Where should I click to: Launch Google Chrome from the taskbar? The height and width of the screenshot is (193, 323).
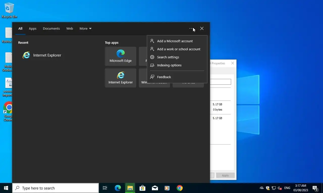tap(179, 188)
